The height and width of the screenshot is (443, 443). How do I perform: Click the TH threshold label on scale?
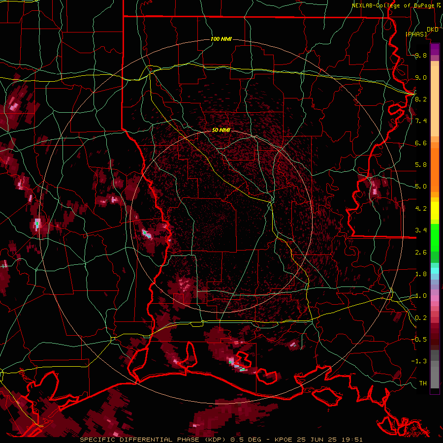coord(423,383)
